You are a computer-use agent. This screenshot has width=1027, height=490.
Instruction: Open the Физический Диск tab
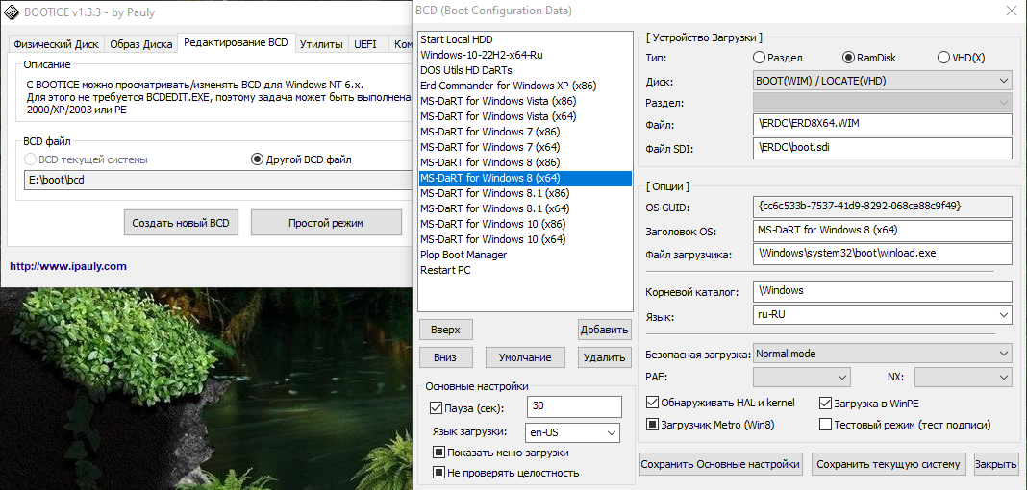point(53,44)
